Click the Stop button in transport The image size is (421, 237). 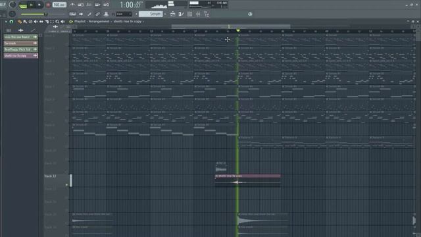pyautogui.click(x=39, y=5)
